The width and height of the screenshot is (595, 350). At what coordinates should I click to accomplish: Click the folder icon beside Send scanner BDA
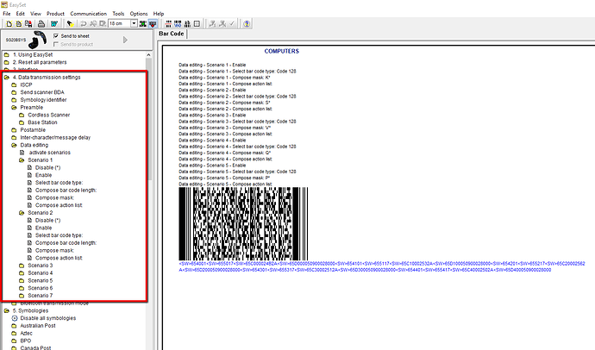coord(14,92)
